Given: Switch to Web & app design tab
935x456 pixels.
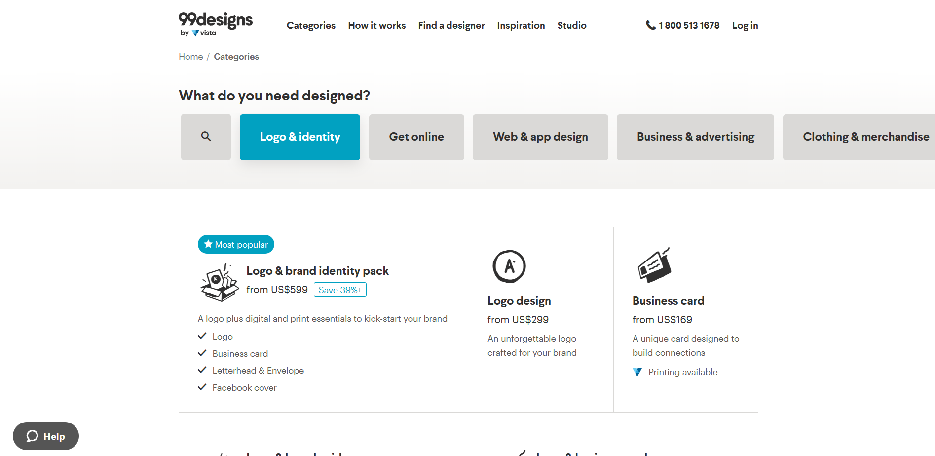Looking at the screenshot, I should (540, 137).
